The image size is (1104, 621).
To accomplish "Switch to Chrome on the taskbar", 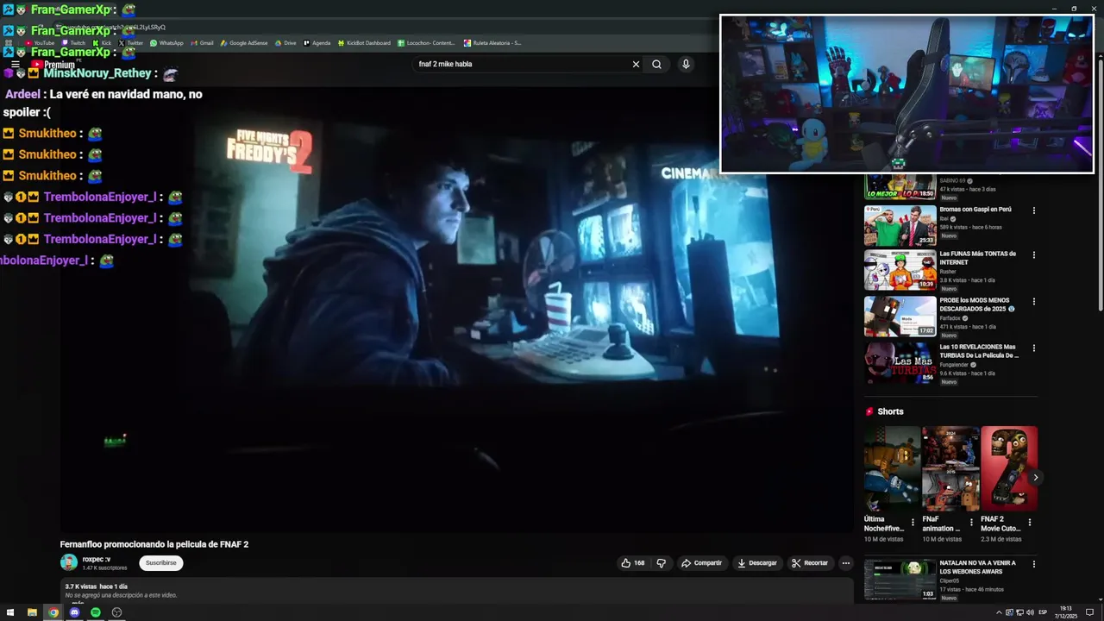I will pyautogui.click(x=53, y=612).
